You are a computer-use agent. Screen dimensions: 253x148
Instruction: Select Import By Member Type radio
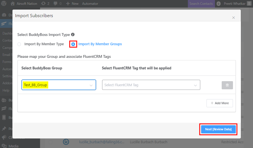click(19, 44)
